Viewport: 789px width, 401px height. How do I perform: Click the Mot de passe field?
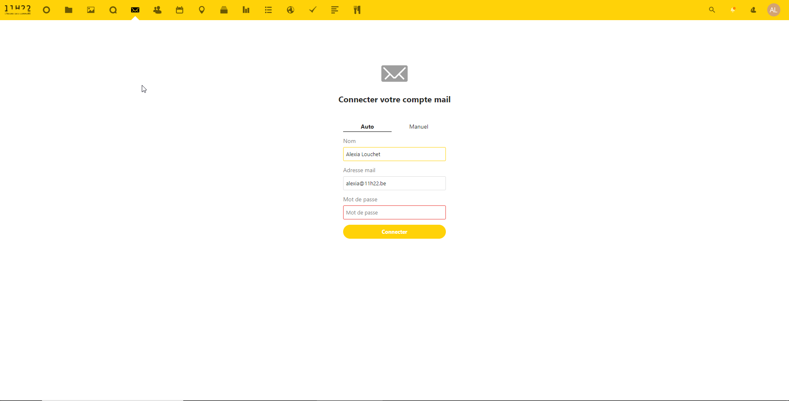tap(394, 212)
